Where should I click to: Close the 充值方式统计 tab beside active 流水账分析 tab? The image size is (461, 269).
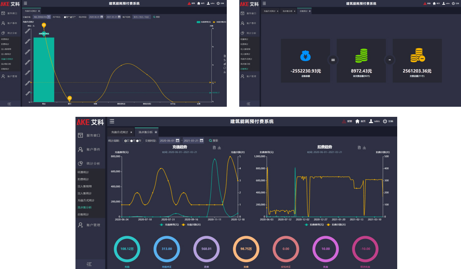coord(131,132)
